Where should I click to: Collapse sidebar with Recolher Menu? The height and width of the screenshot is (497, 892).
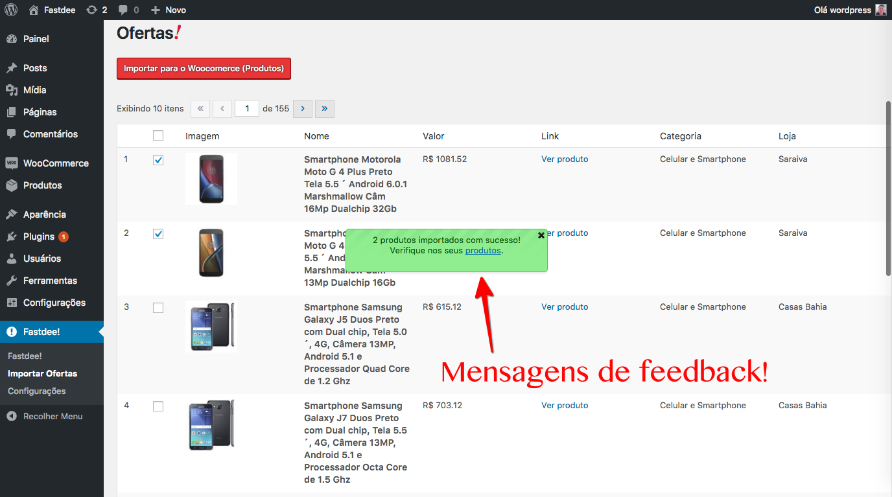(x=52, y=416)
